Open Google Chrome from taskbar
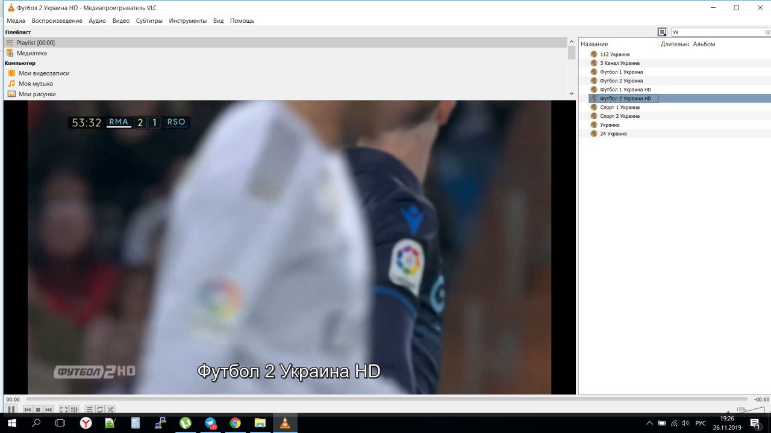The height and width of the screenshot is (433, 771). pos(235,423)
